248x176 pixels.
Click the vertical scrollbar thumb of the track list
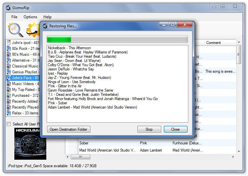[239, 54]
